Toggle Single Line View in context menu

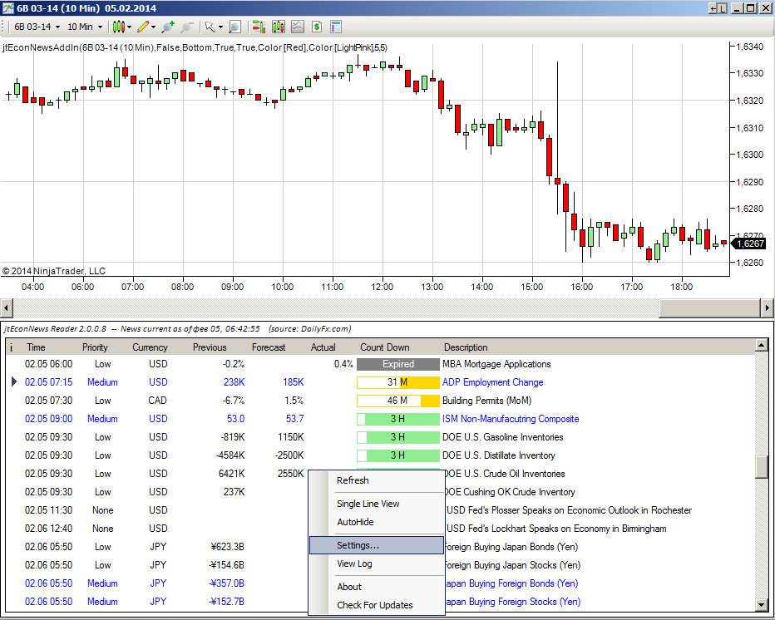coord(368,504)
